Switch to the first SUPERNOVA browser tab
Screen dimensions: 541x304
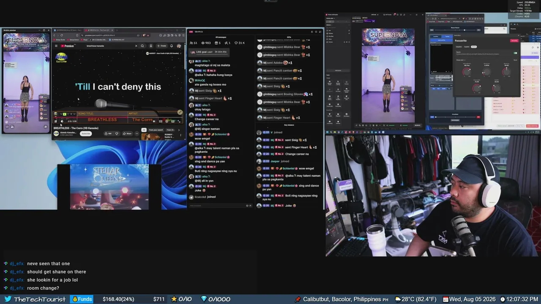[x=68, y=30]
